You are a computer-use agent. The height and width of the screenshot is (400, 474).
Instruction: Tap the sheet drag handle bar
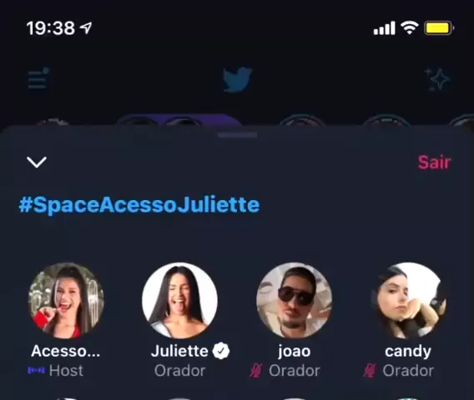pyautogui.click(x=237, y=135)
